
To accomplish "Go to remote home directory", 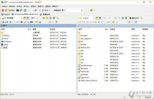I will coord(123,18).
